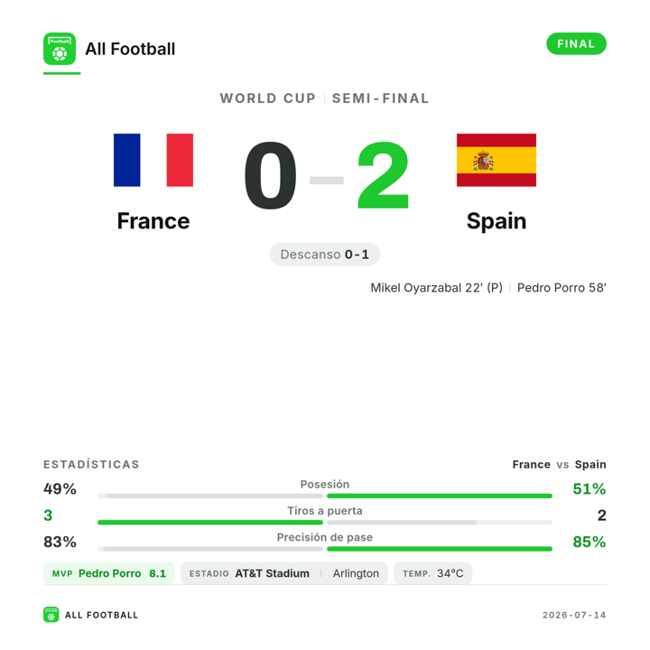Select the FINAL status badge

point(576,43)
